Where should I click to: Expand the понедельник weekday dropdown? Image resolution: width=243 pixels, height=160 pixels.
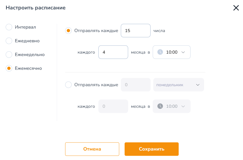point(178,85)
